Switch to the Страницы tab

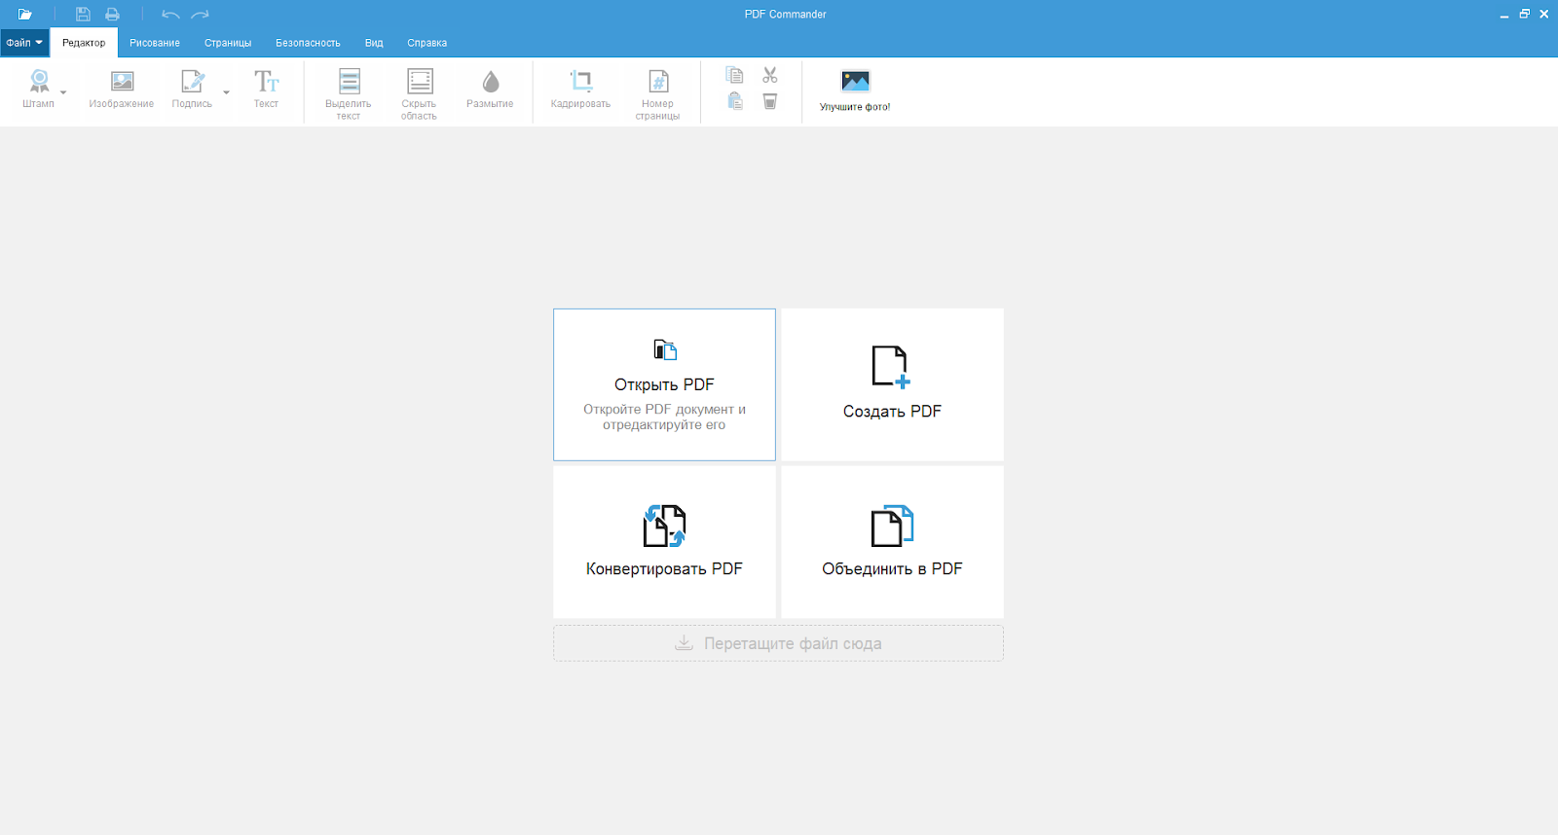click(x=228, y=43)
